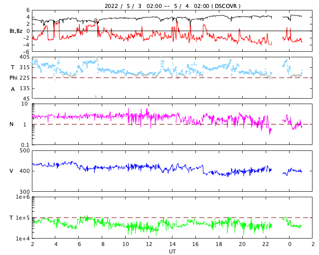Viewport: 319px width, 255px height.
Task: Click the 0.1 tick on the N axis
Action: tap(25, 145)
